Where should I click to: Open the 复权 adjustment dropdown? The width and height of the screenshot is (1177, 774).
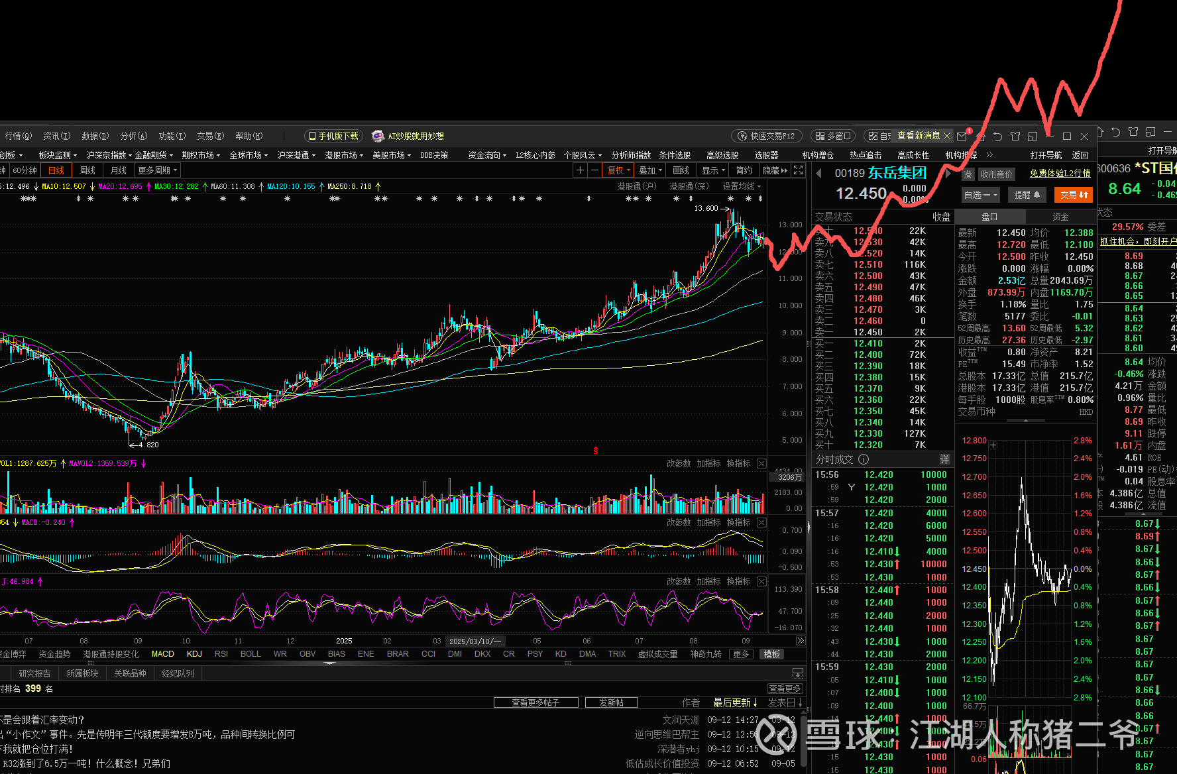(619, 170)
